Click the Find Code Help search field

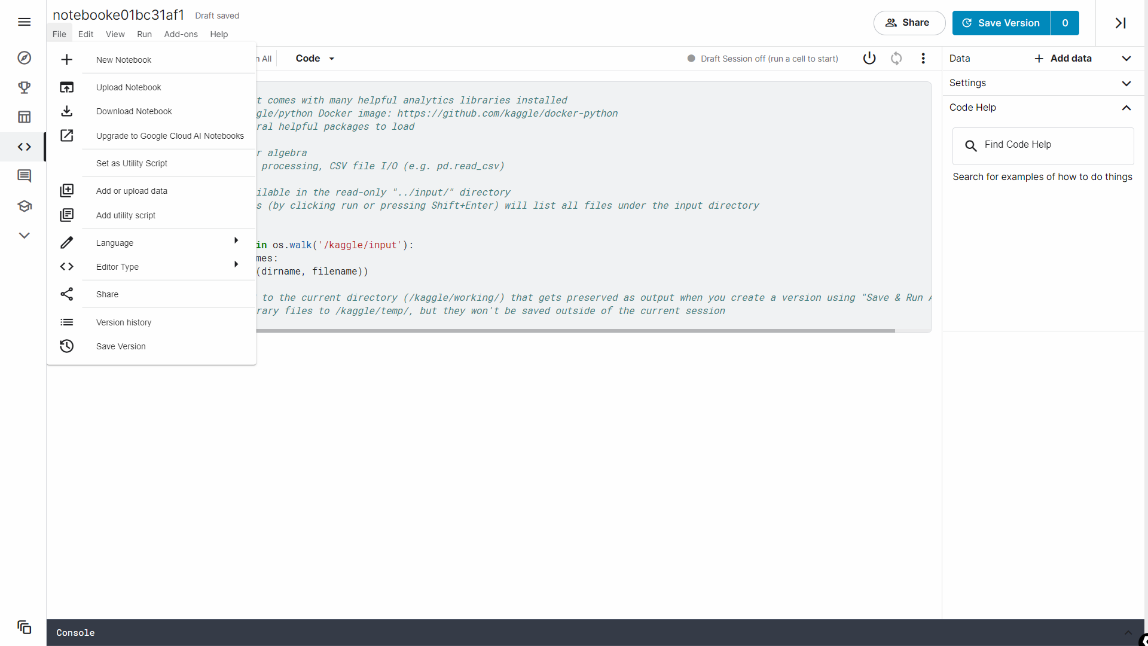pos(1043,145)
